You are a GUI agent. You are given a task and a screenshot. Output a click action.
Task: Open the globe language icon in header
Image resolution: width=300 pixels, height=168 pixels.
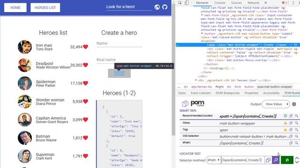point(157,7)
